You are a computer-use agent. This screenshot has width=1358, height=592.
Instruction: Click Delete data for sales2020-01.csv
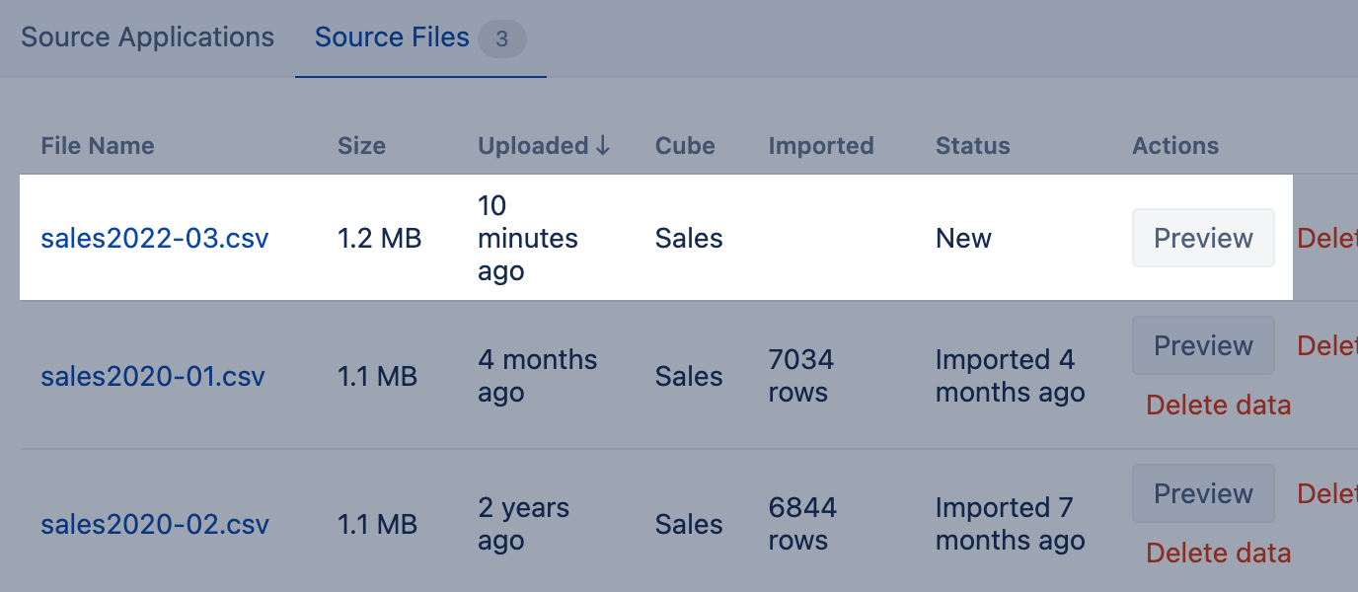1218,405
